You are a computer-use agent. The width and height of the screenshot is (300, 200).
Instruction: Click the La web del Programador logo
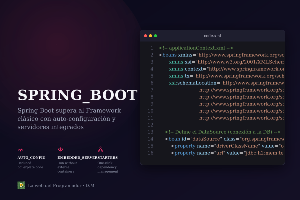pyautogui.click(x=21, y=185)
